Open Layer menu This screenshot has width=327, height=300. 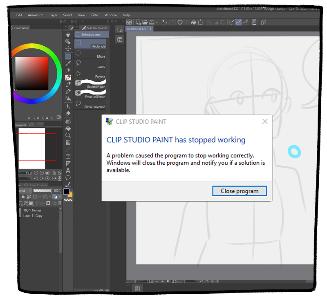[53, 15]
